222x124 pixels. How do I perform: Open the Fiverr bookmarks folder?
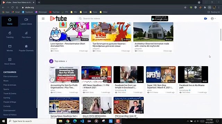[93, 12]
